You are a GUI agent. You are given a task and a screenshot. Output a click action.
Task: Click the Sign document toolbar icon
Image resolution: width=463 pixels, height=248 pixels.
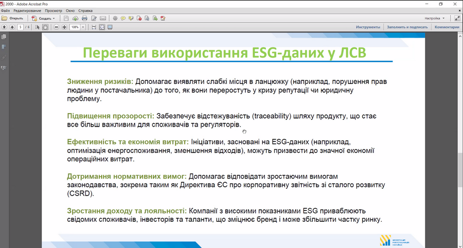pos(163,19)
